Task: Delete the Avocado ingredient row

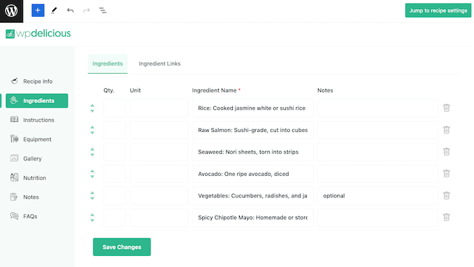Action: (x=447, y=174)
